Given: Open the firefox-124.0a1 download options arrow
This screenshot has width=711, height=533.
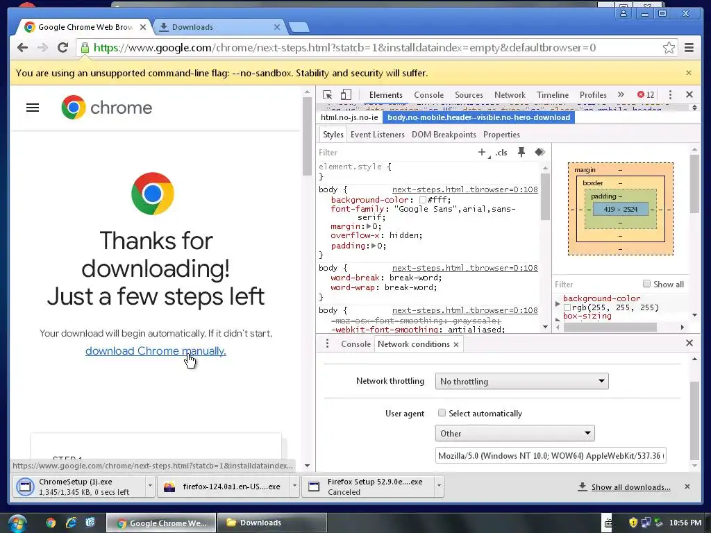Looking at the screenshot, I should [x=294, y=487].
